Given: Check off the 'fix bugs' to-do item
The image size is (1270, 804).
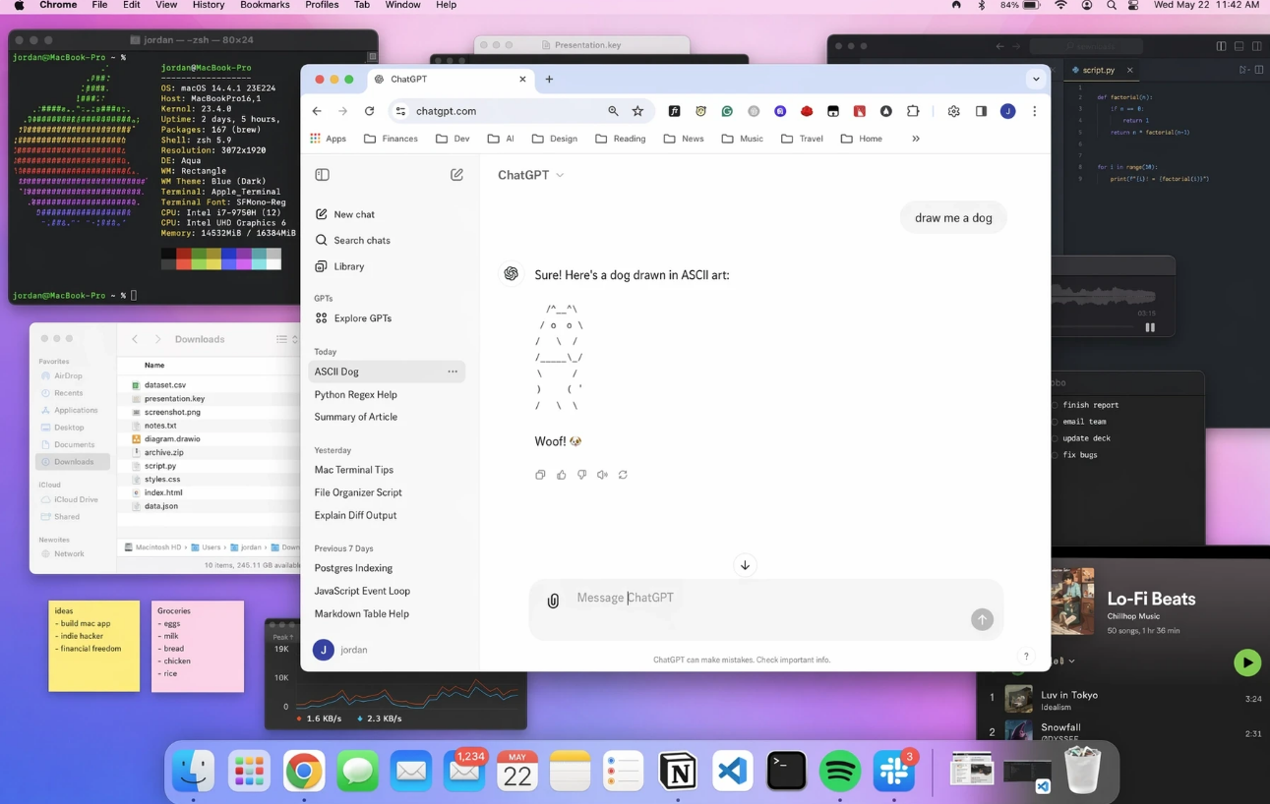Looking at the screenshot, I should click(1055, 455).
